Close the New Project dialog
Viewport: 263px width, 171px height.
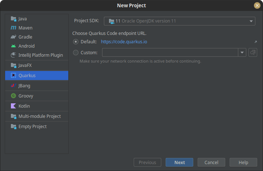[257, 5]
